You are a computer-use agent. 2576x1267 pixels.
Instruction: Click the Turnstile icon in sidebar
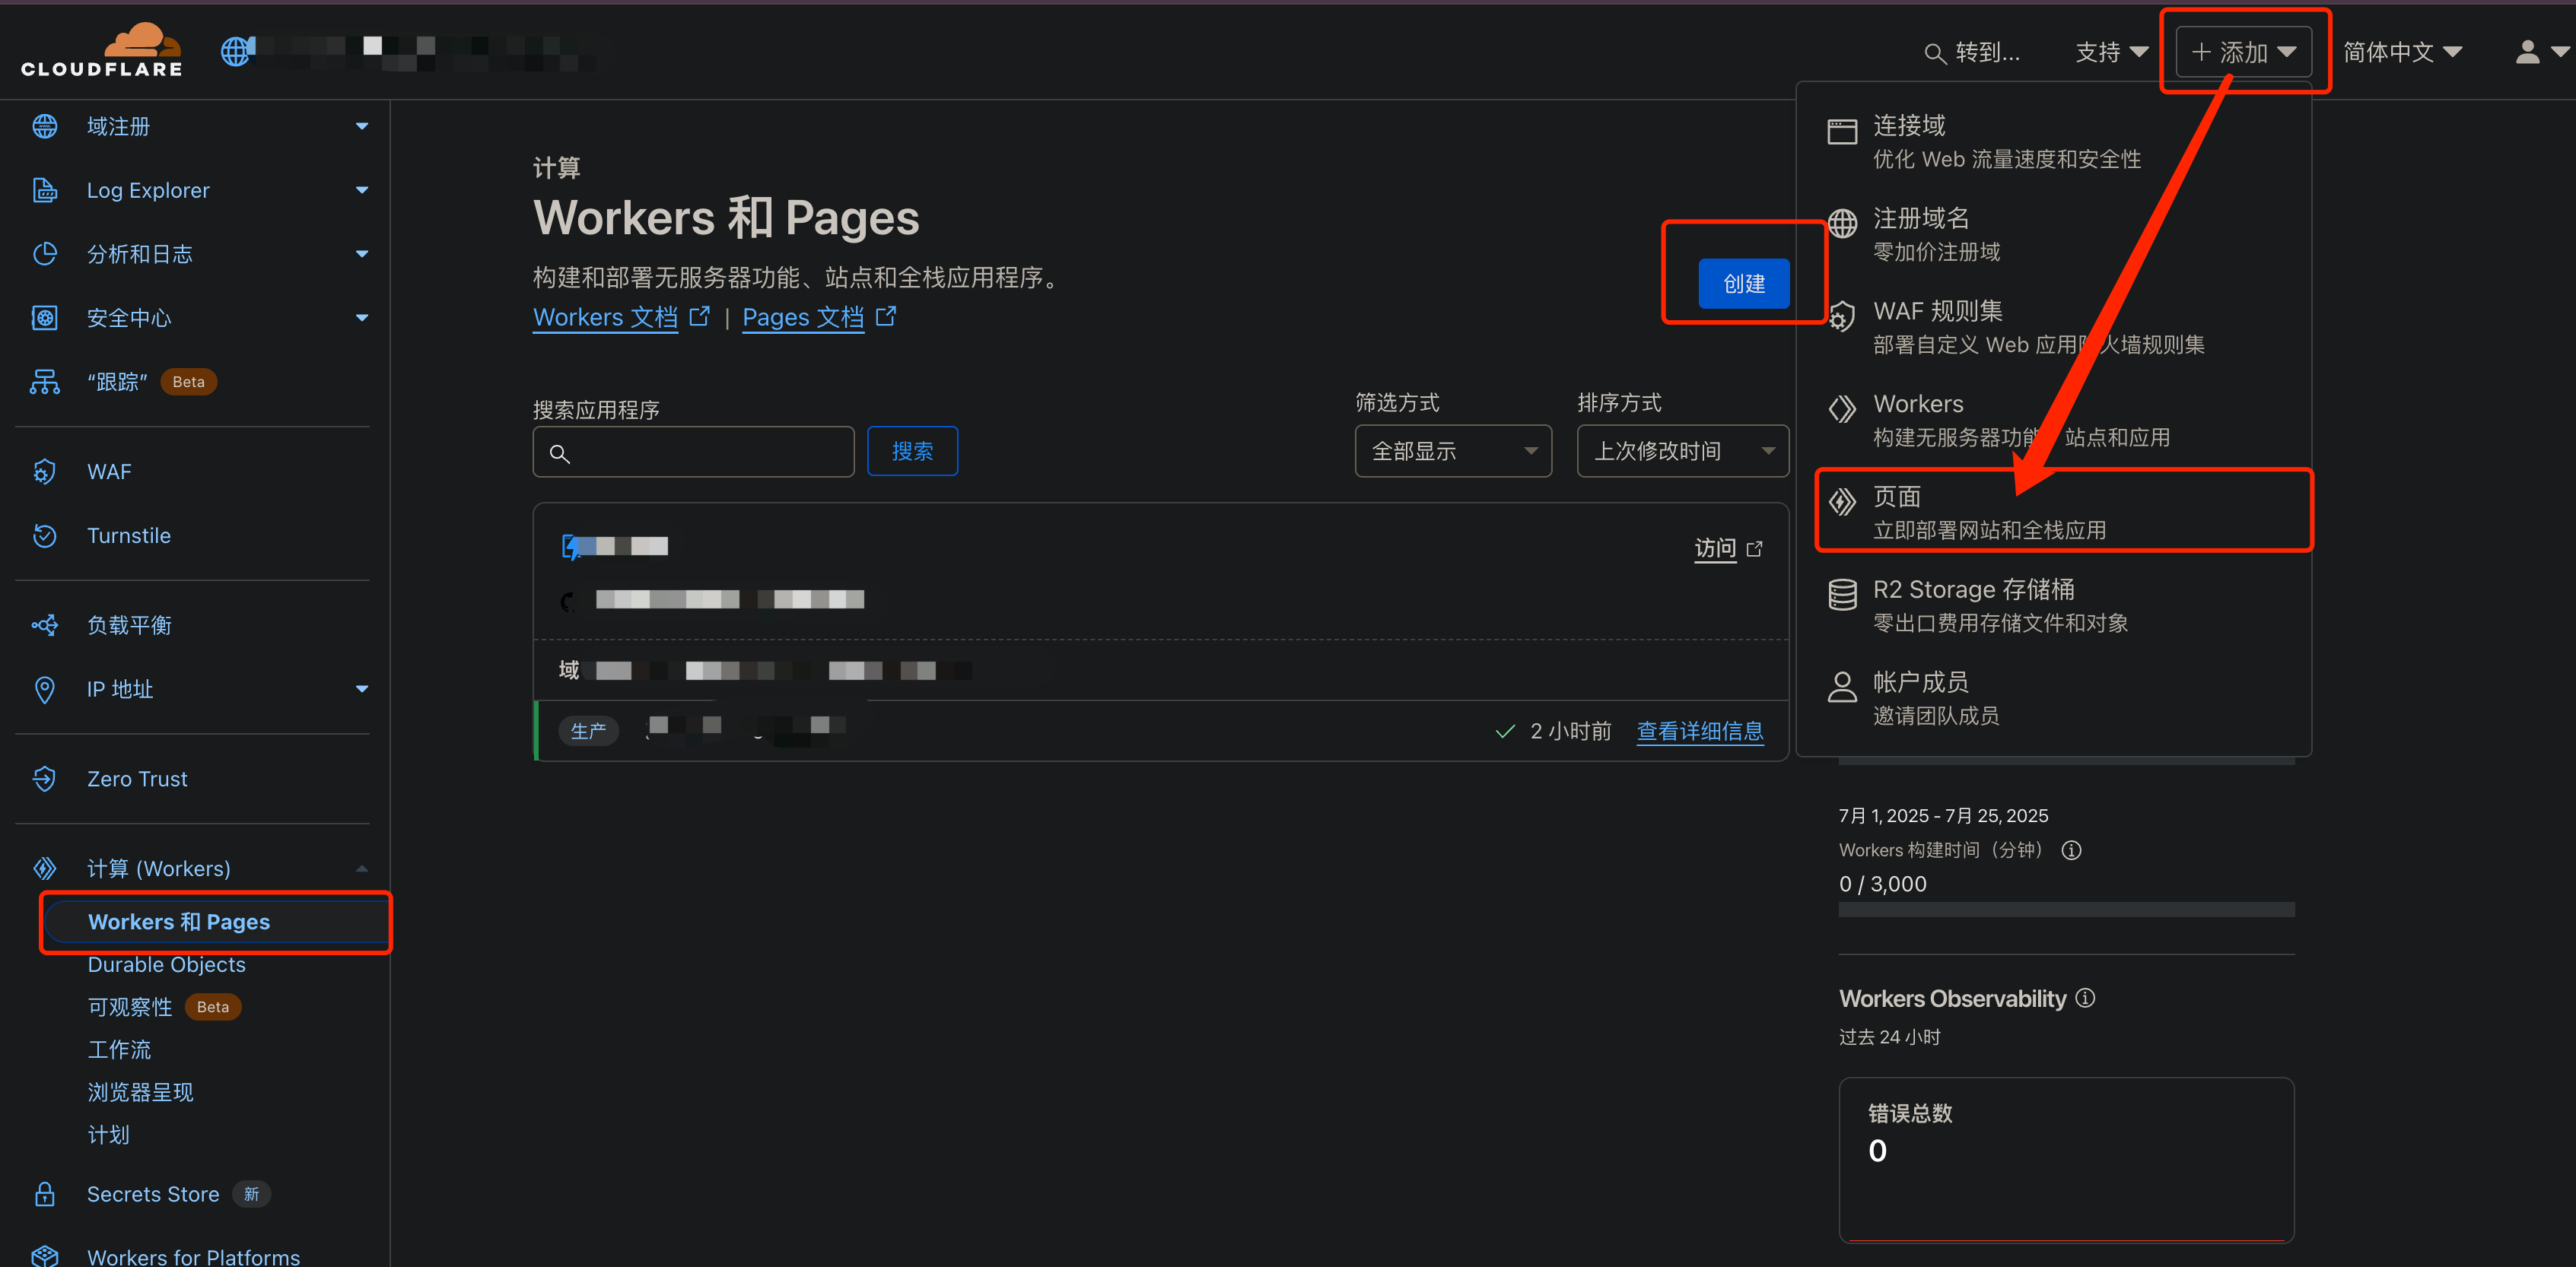click(45, 535)
